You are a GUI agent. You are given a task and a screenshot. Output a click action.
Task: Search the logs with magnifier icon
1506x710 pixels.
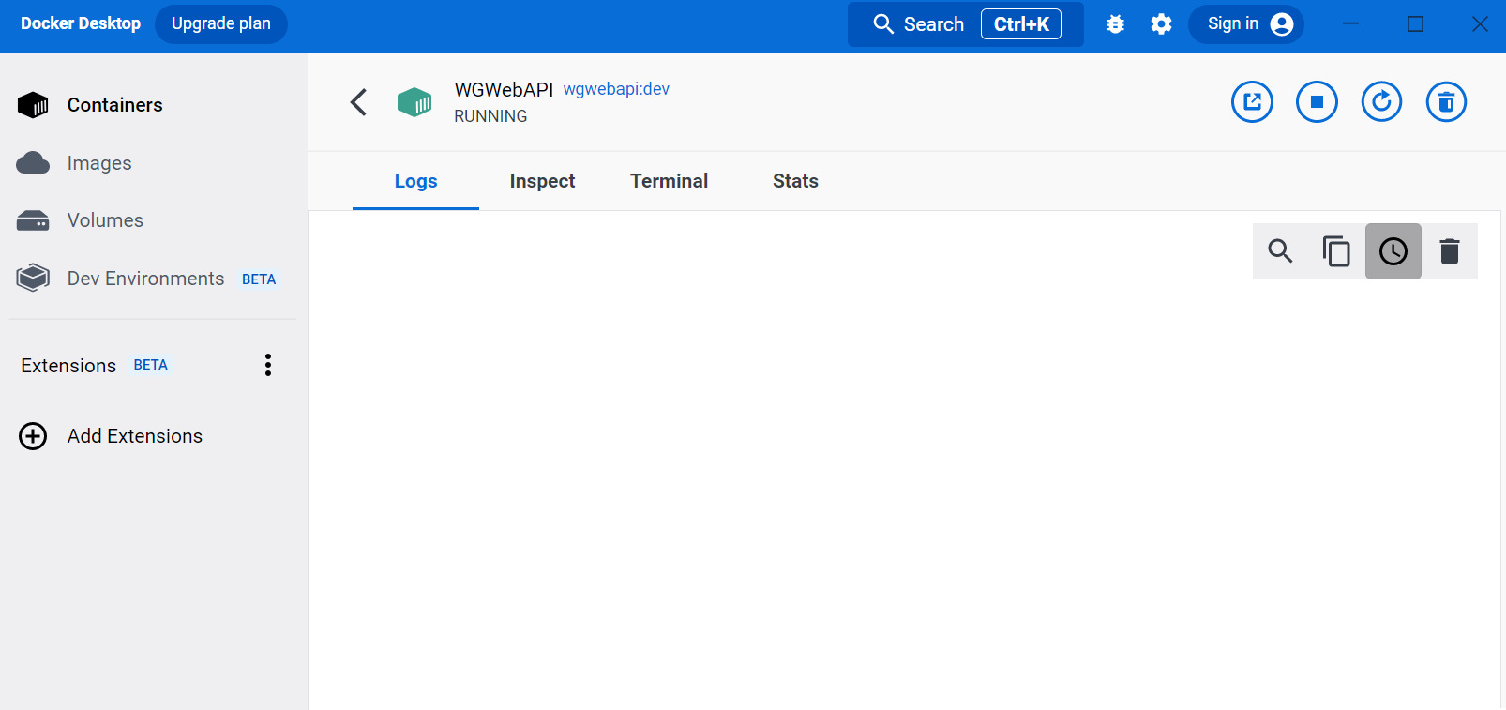tap(1281, 251)
